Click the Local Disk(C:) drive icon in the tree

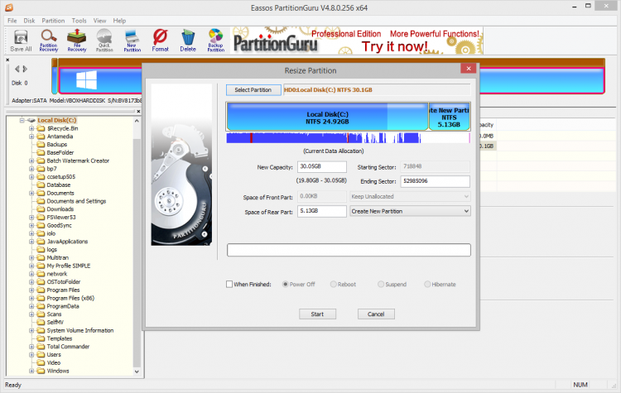pos(31,120)
